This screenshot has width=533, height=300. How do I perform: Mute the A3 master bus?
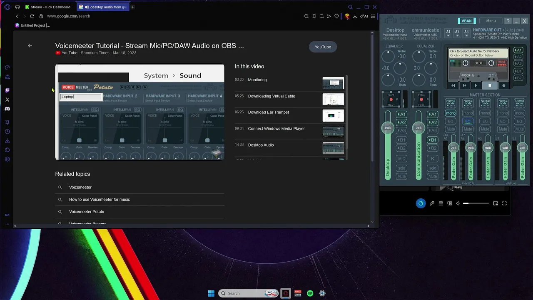[x=485, y=129]
